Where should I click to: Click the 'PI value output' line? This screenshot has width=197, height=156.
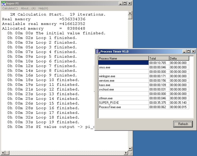tap(51, 127)
